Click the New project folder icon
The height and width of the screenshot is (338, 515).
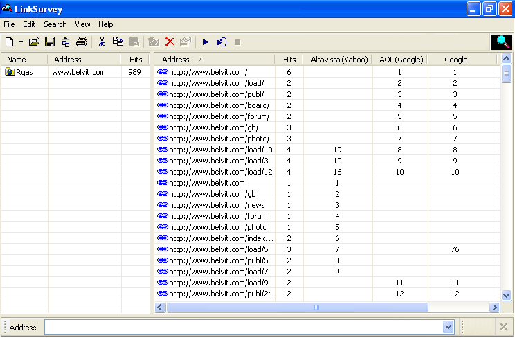pos(154,42)
